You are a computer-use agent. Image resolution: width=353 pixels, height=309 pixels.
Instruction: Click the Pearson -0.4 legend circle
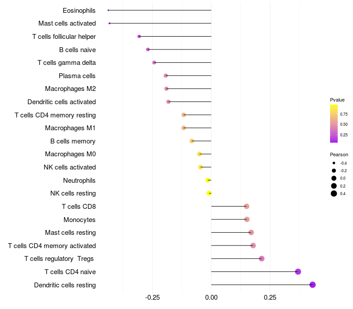334,163
